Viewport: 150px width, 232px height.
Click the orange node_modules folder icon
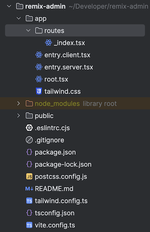pyautogui.click(x=29, y=103)
